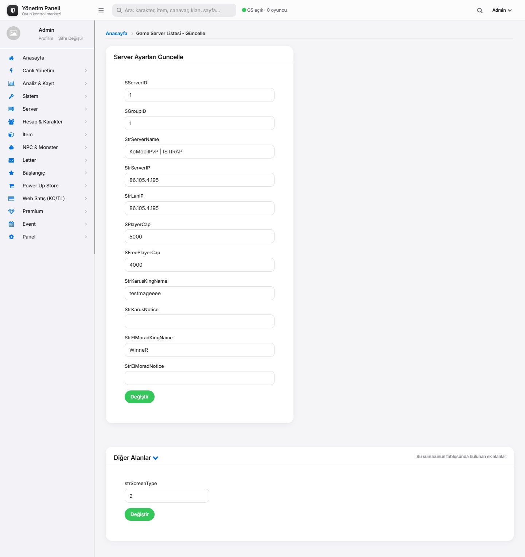Click the Canlı Yönetim lightning icon
The width and height of the screenshot is (525, 557).
point(11,71)
